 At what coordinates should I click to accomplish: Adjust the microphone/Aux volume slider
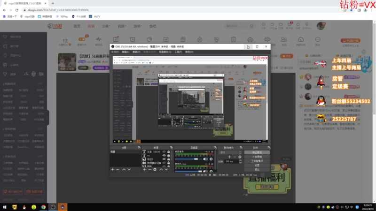pos(188,171)
